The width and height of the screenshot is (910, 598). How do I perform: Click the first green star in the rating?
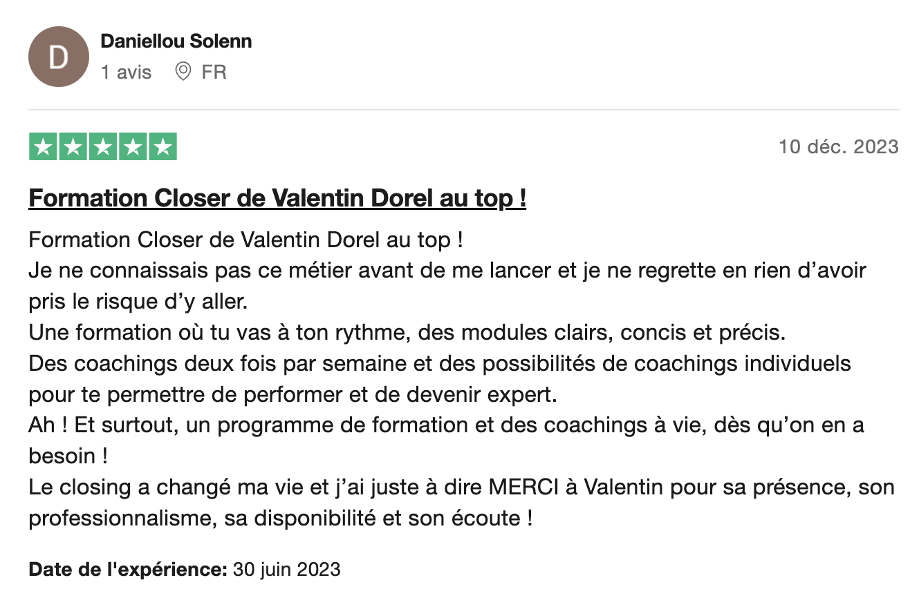(x=43, y=147)
